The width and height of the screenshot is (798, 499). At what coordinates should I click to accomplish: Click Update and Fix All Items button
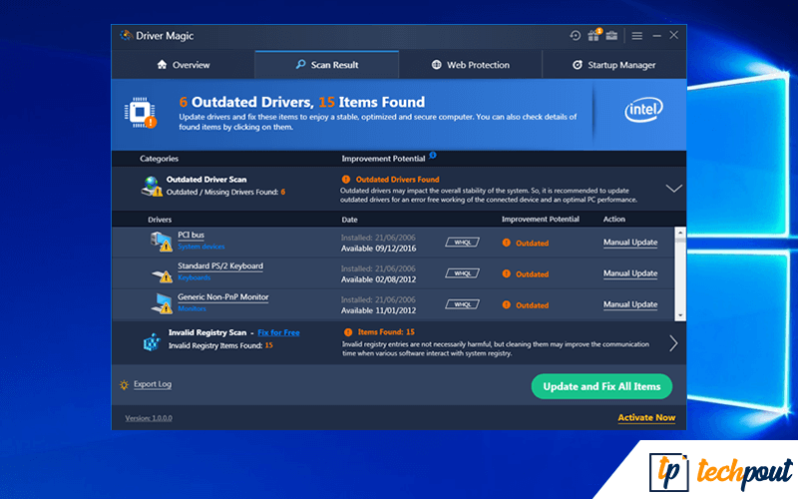tap(601, 386)
